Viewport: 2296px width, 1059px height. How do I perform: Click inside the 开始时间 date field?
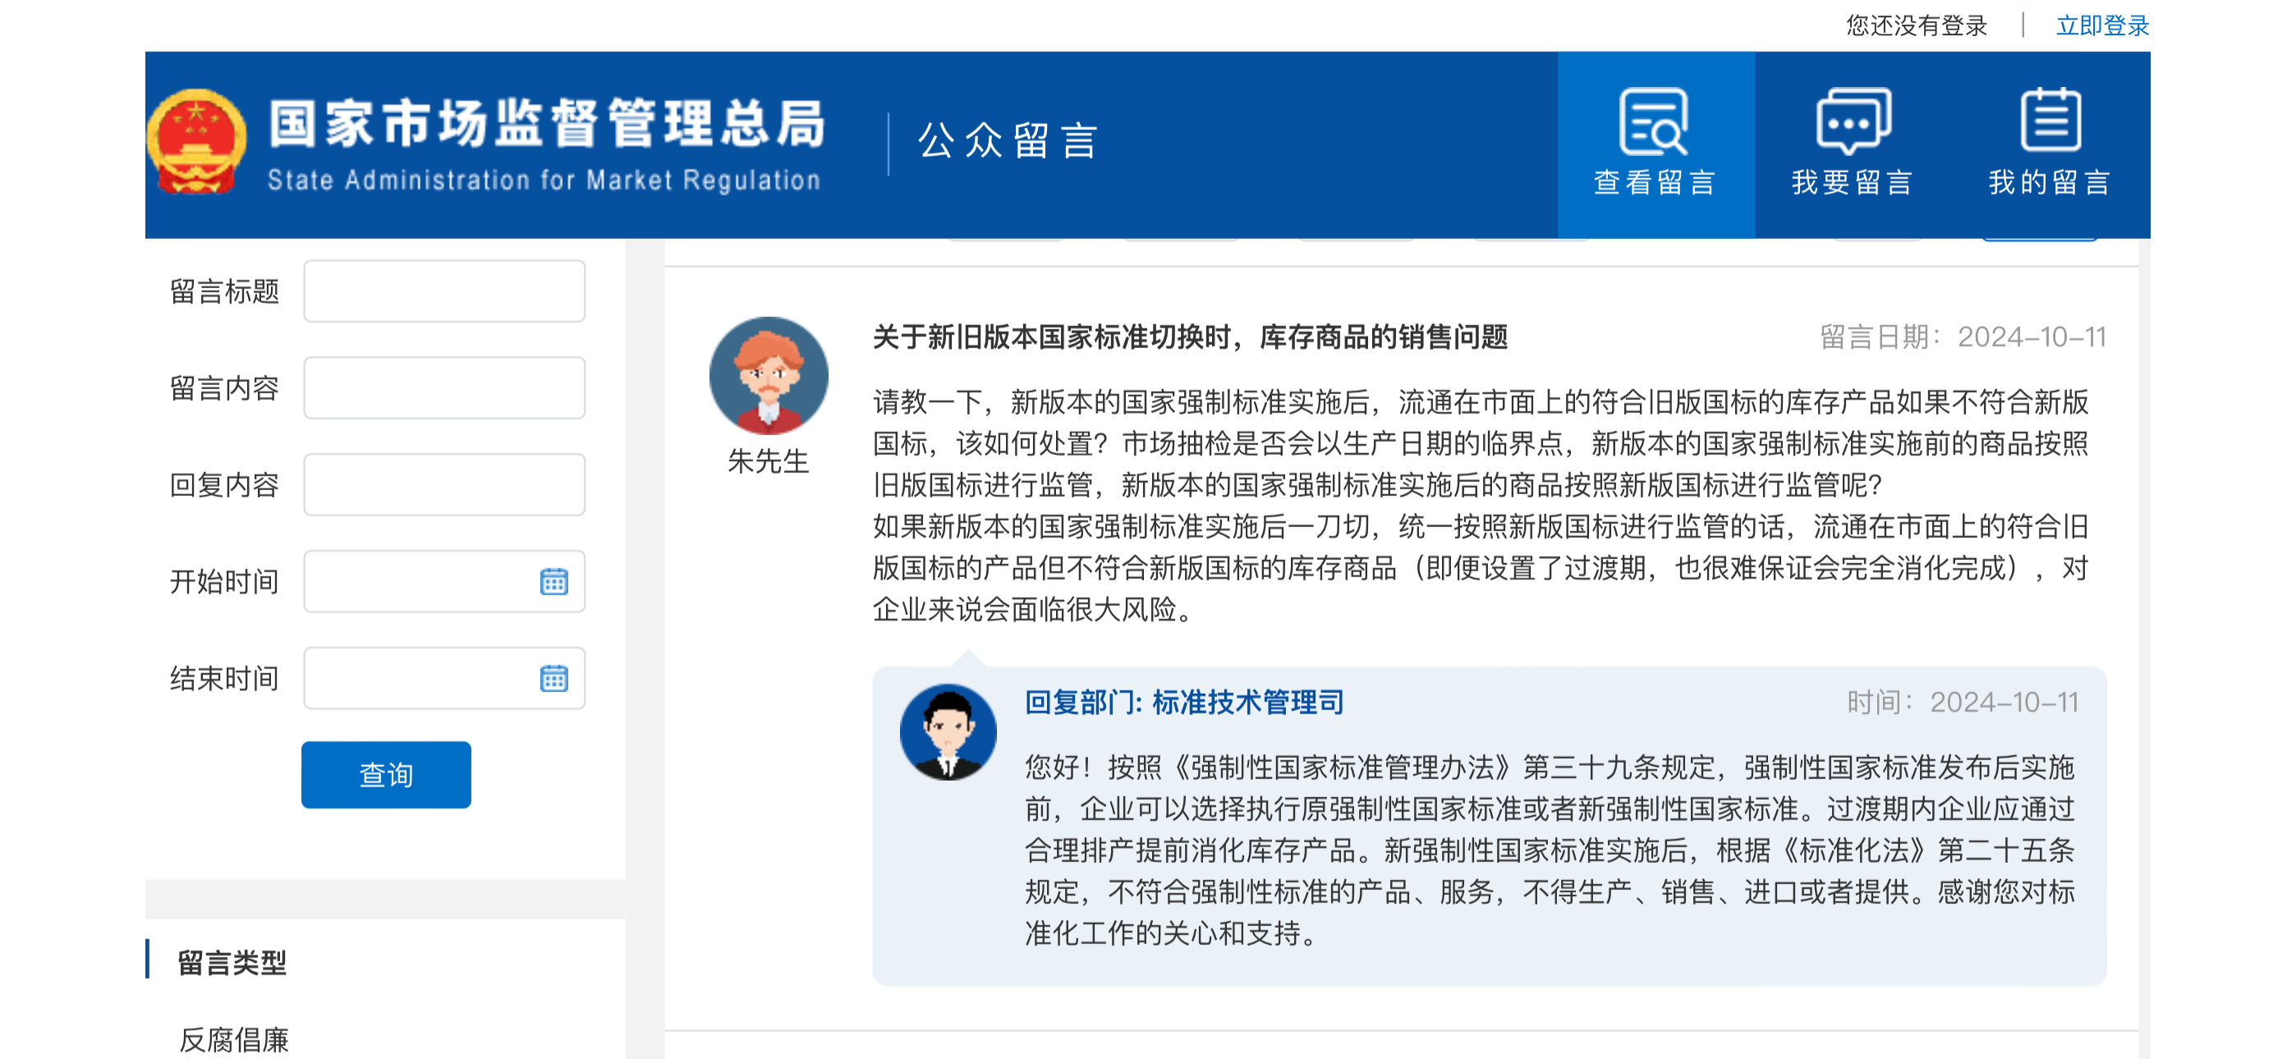click(444, 581)
